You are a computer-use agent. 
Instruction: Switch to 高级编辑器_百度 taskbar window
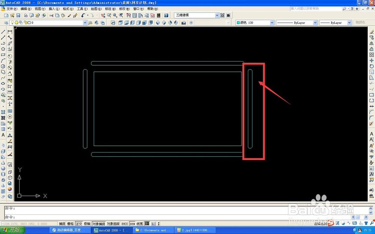click(x=70, y=230)
